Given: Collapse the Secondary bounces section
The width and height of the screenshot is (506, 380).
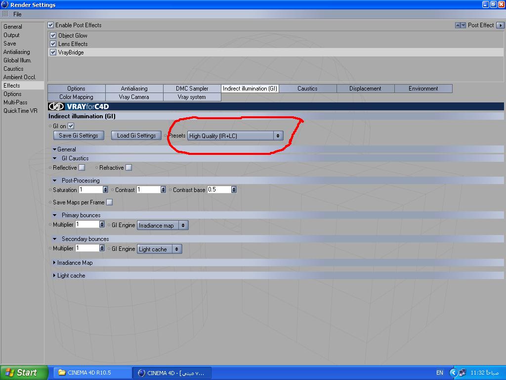Looking at the screenshot, I should pyautogui.click(x=54, y=239).
